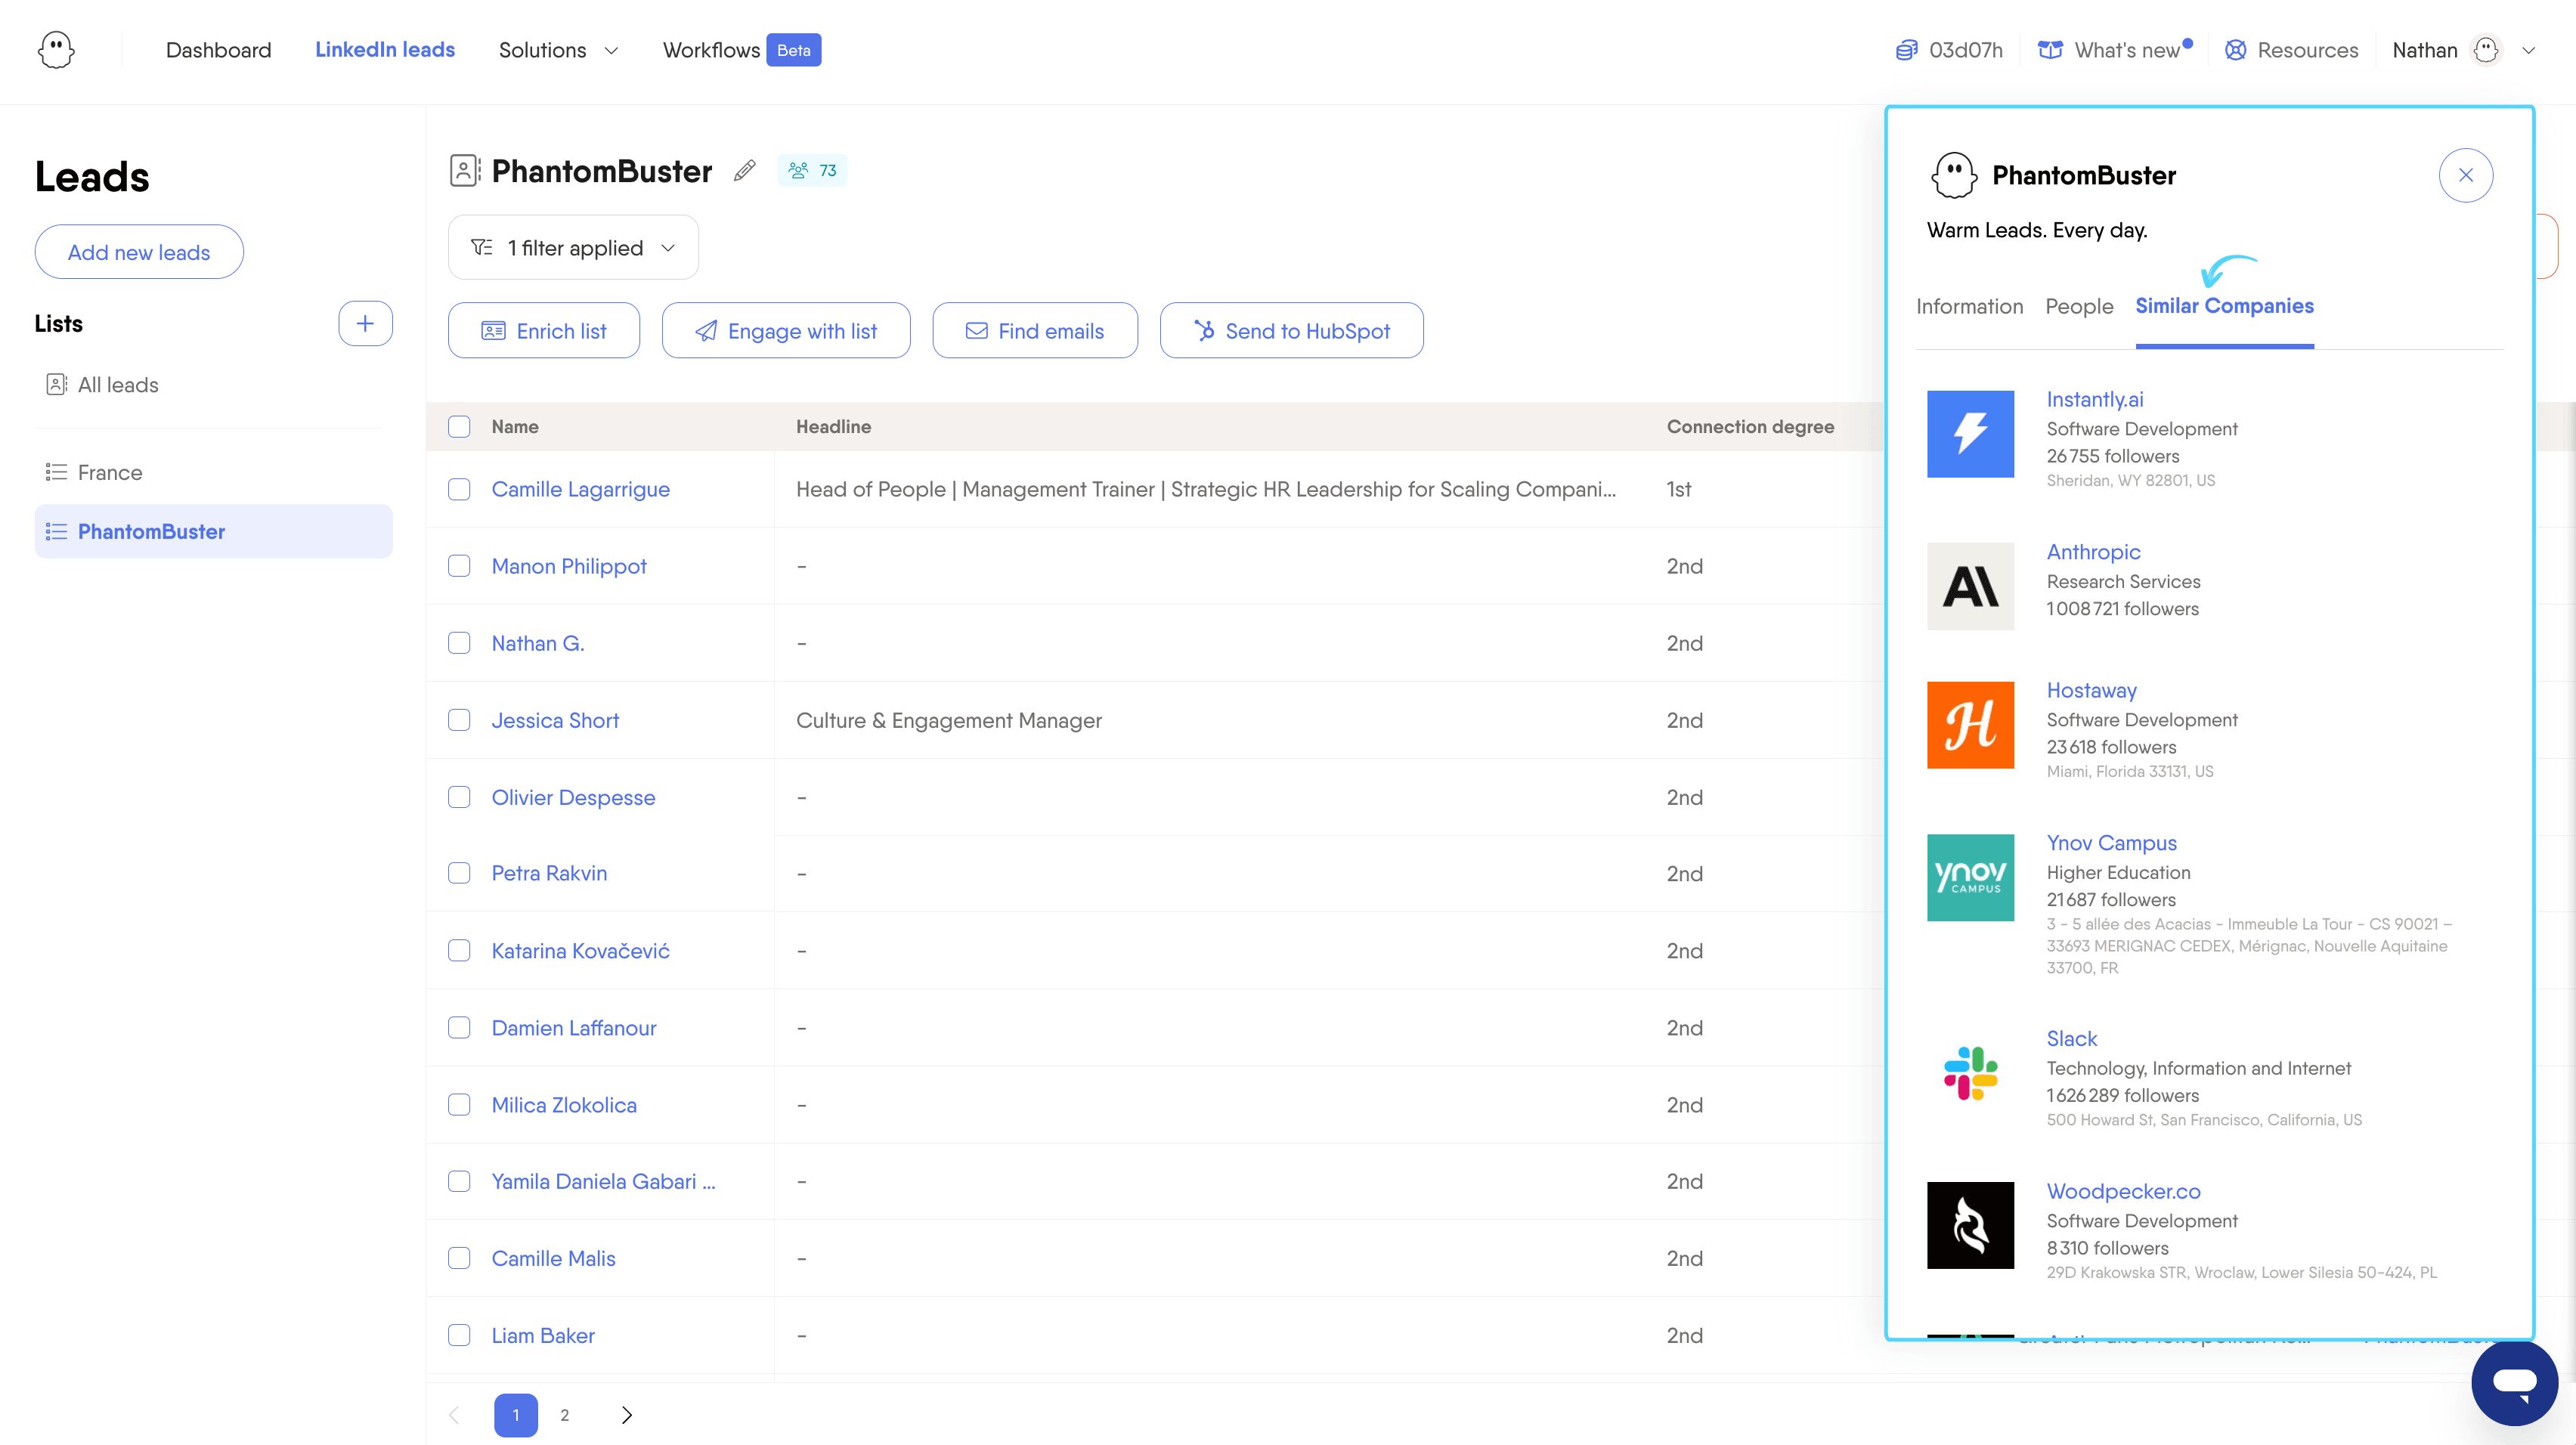This screenshot has width=2576, height=1445.
Task: Select the Similar Companies tab
Action: point(2224,306)
